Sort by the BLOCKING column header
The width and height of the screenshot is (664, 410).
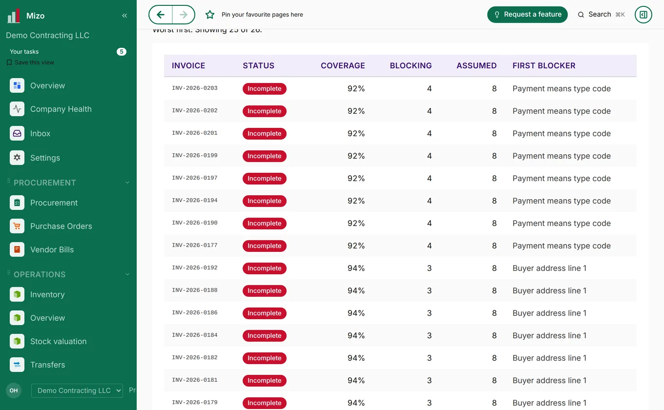(x=411, y=65)
